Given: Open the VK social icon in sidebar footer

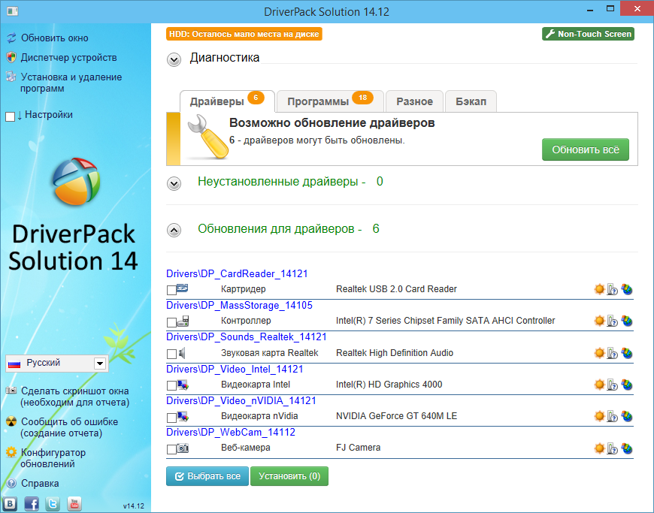Looking at the screenshot, I should [x=10, y=503].
